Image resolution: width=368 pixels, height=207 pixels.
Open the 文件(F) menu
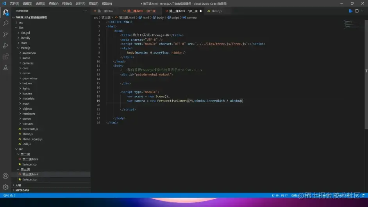(x=14, y=4)
